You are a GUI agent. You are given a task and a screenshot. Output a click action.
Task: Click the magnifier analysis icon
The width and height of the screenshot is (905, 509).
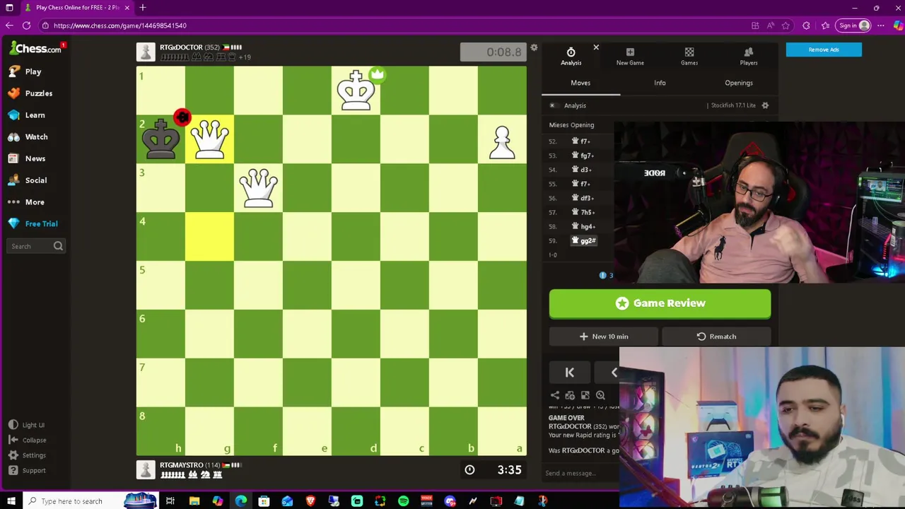click(600, 396)
